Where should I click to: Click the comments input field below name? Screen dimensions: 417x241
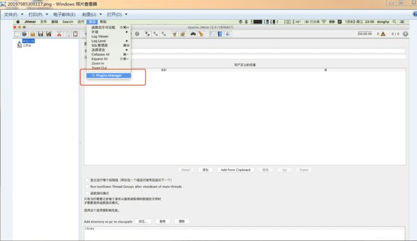tap(268, 57)
